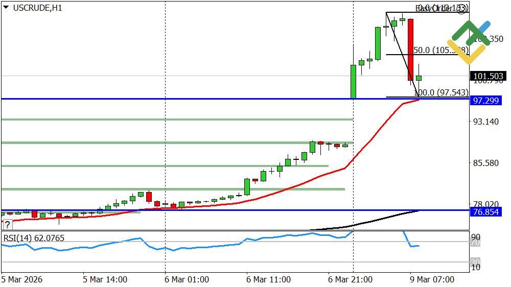Select the Fibonacci 50.0 (105.338) level label
Image resolution: width=511 pixels, height=287 pixels.
[x=440, y=50]
